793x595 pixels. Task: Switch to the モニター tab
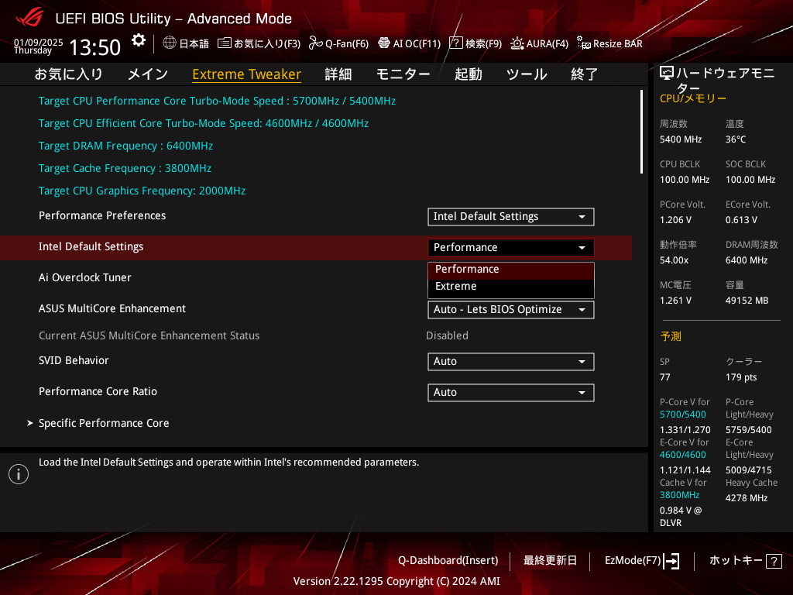[403, 74]
